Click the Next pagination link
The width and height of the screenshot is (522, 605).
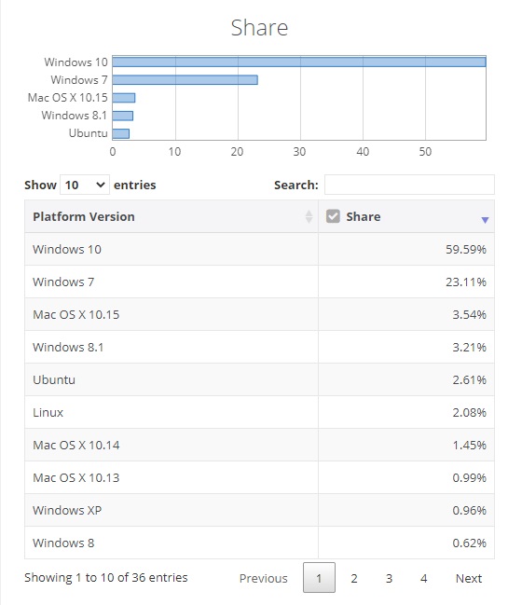pos(468,578)
